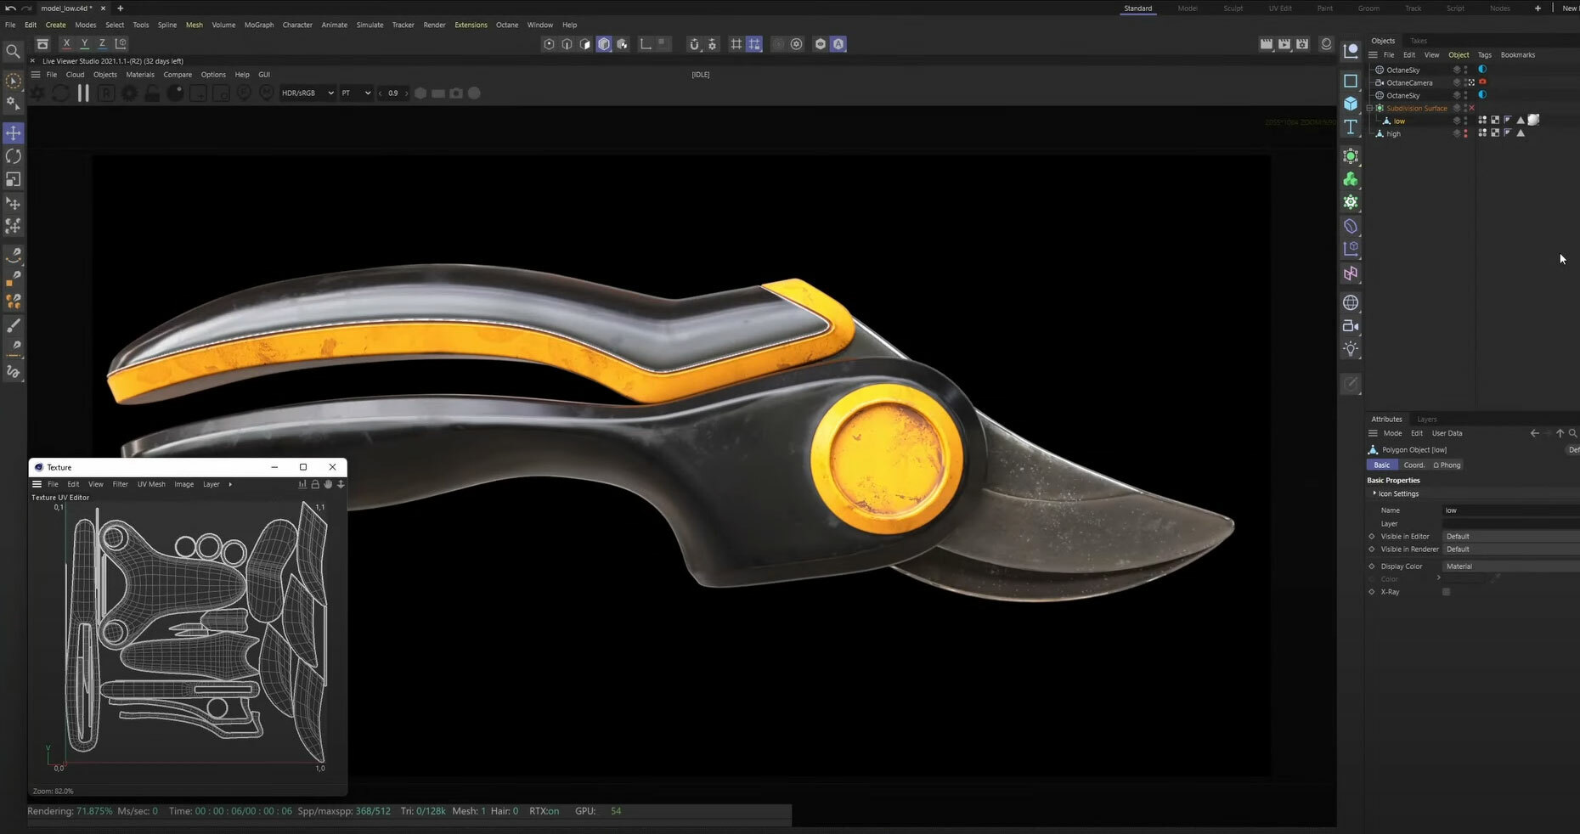Click the Name field containing low
Viewport: 1580px width, 834px height.
tap(1510, 510)
